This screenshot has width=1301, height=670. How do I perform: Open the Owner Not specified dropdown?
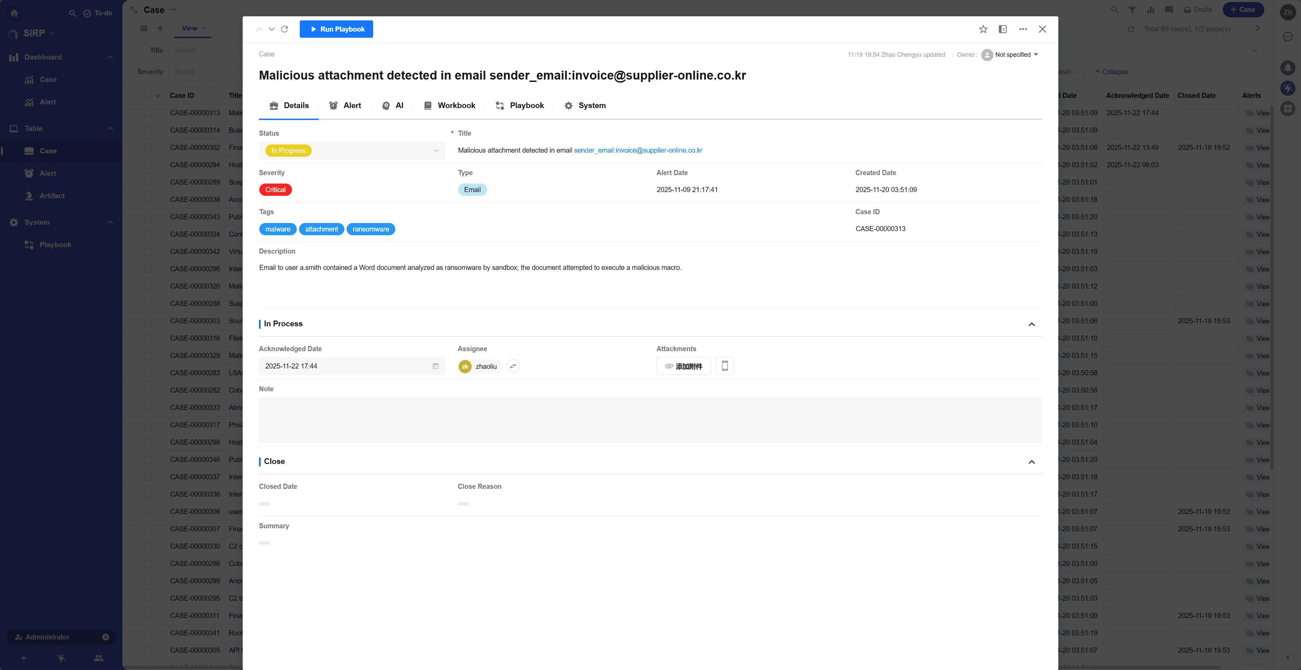pos(1016,55)
